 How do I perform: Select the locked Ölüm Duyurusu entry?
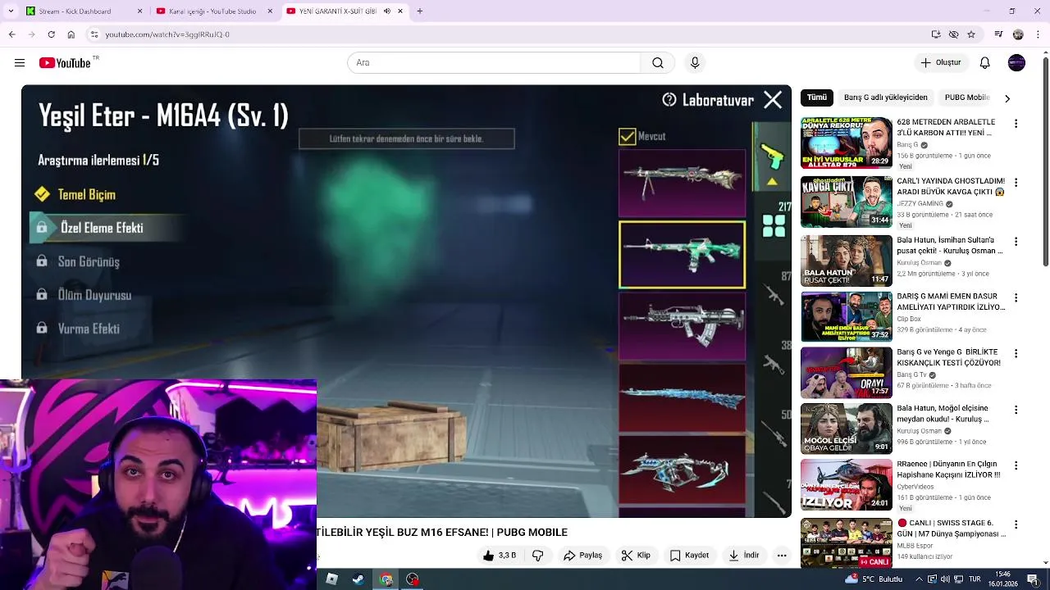pyautogui.click(x=94, y=295)
